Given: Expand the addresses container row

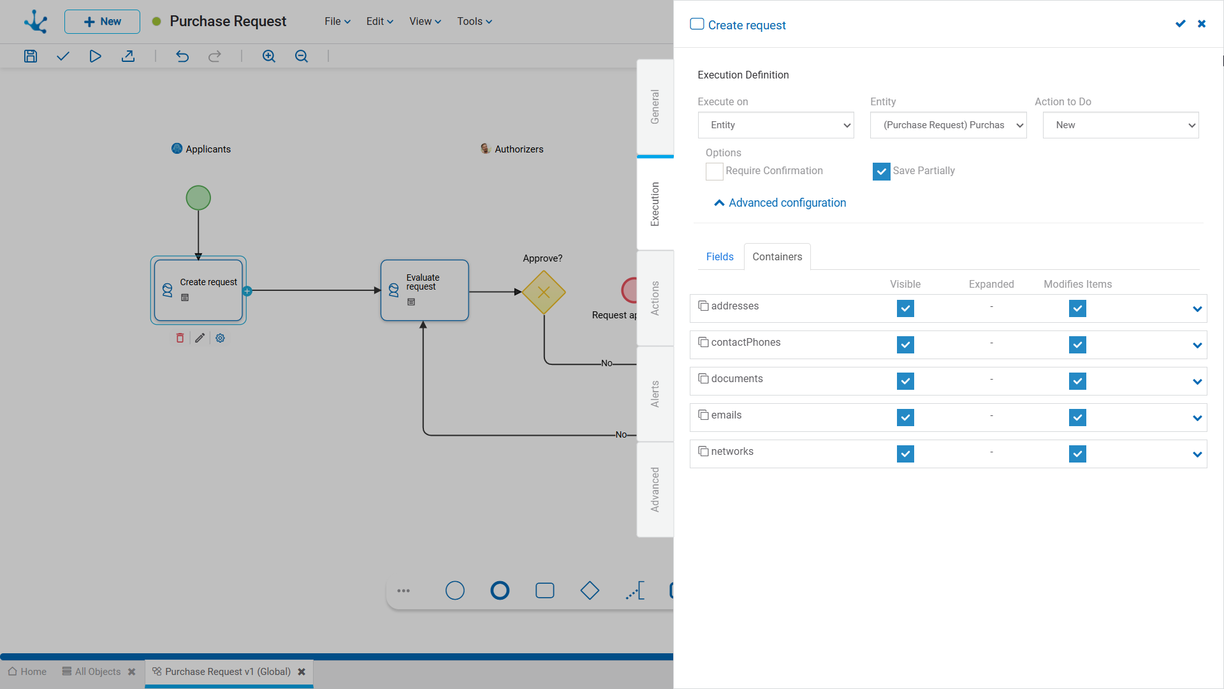Looking at the screenshot, I should pyautogui.click(x=1197, y=309).
